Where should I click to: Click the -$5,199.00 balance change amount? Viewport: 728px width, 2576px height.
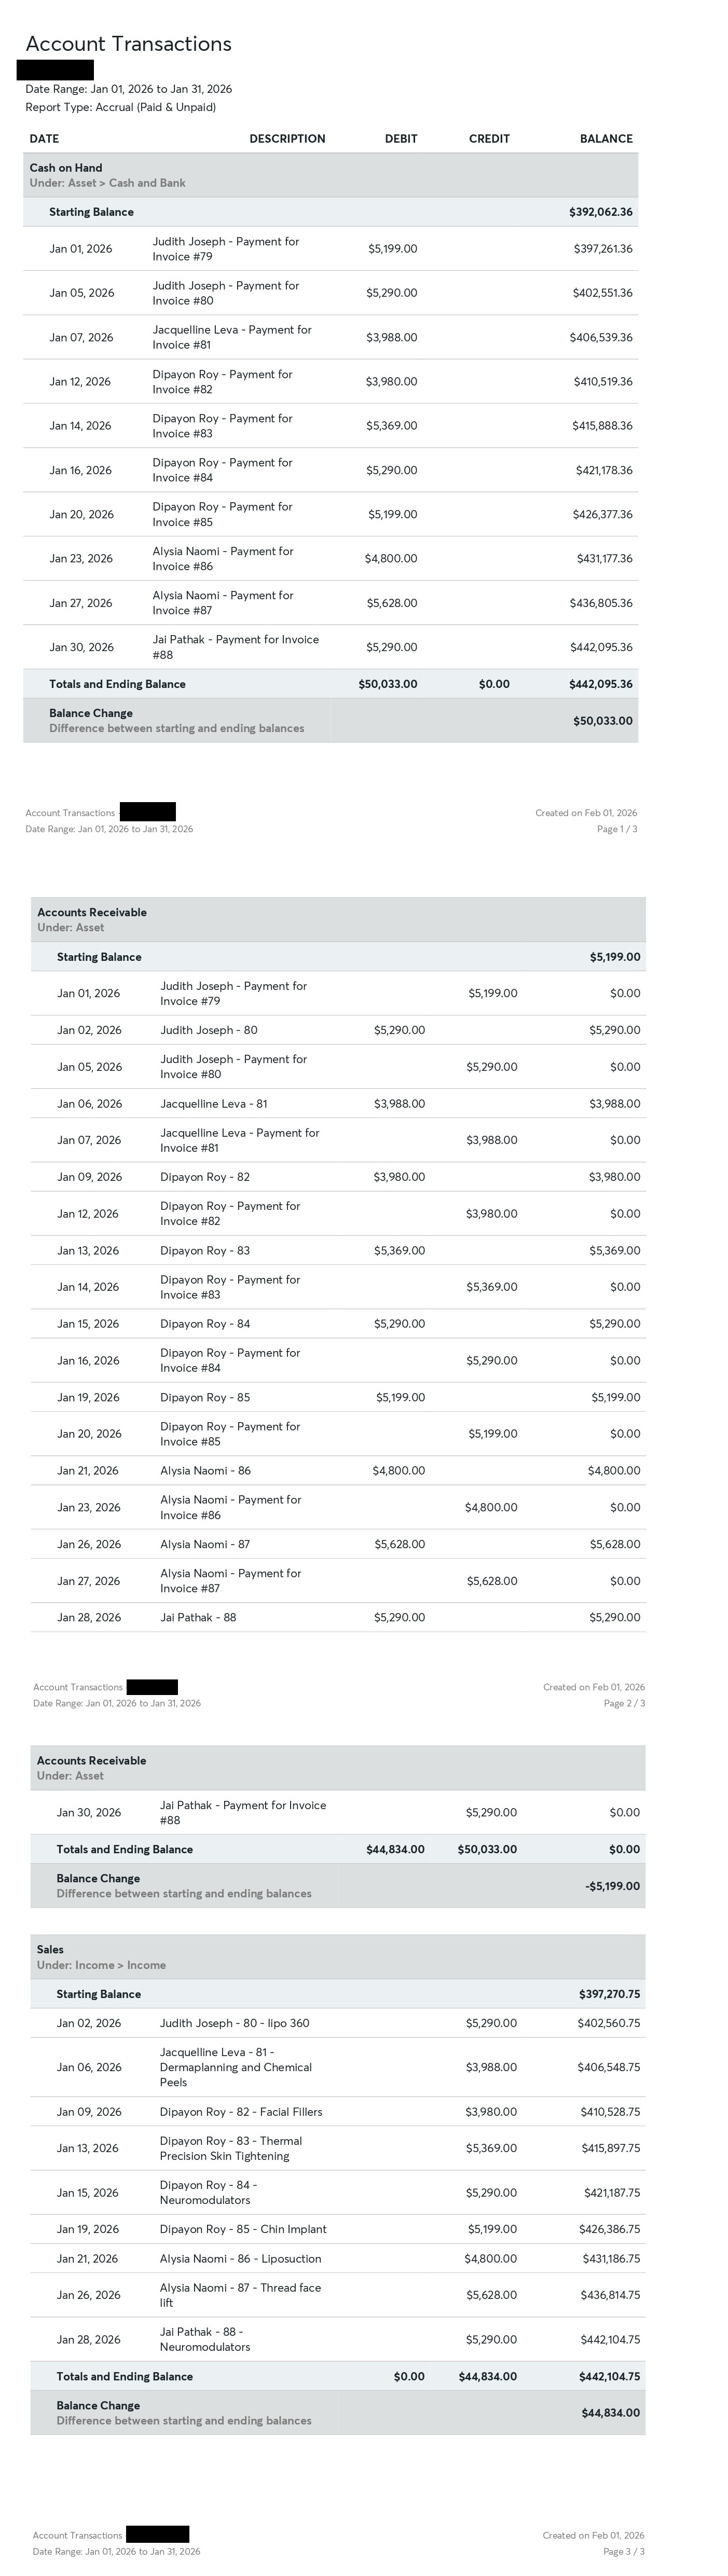coord(612,1886)
